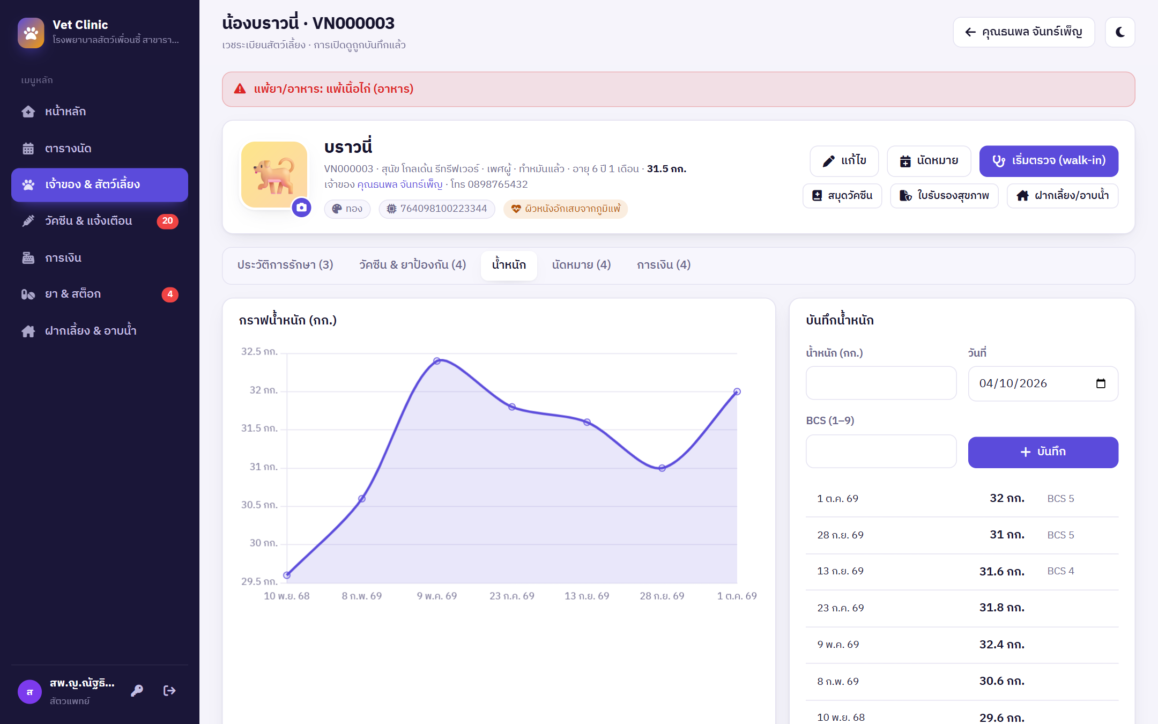Toggle dark mode with moon icon

pos(1120,32)
